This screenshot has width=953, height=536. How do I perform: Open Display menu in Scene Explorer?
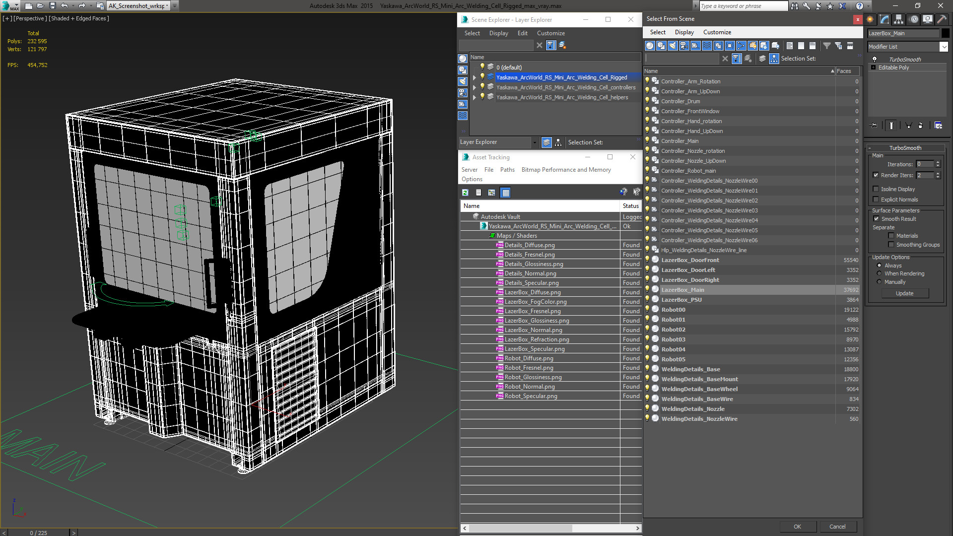point(498,33)
